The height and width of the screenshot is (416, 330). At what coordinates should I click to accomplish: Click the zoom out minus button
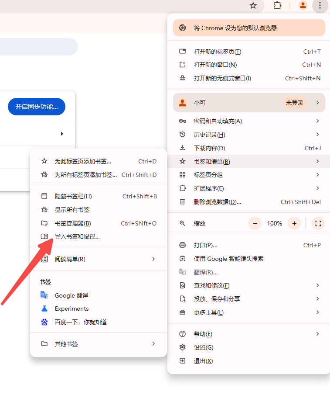(x=255, y=223)
